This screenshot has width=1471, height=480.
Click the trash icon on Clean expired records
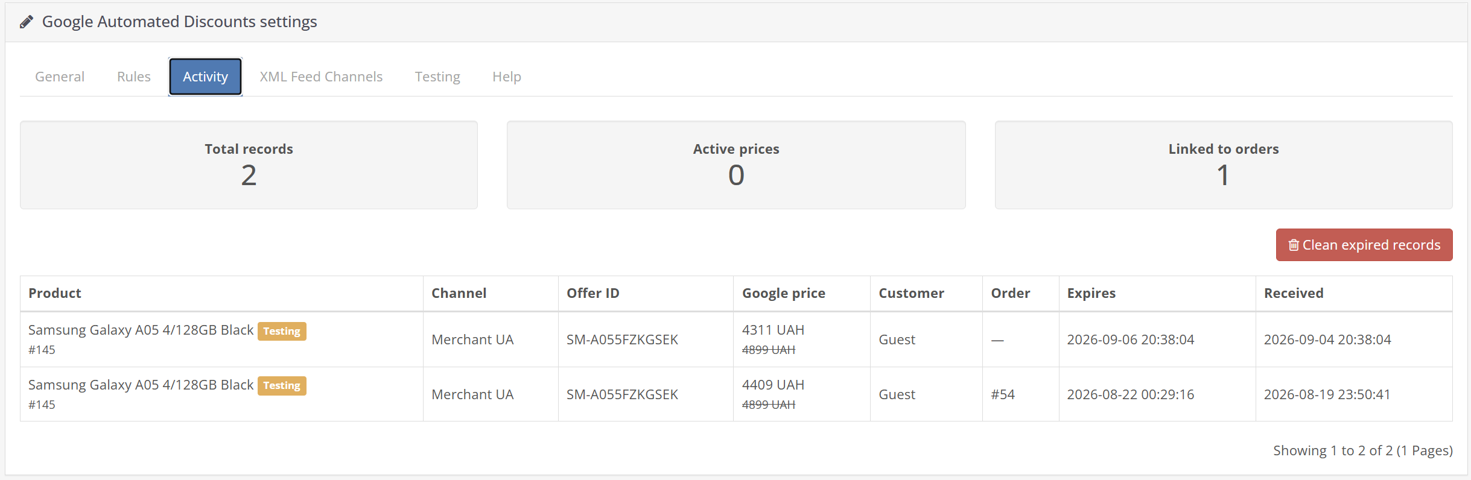pyautogui.click(x=1294, y=245)
